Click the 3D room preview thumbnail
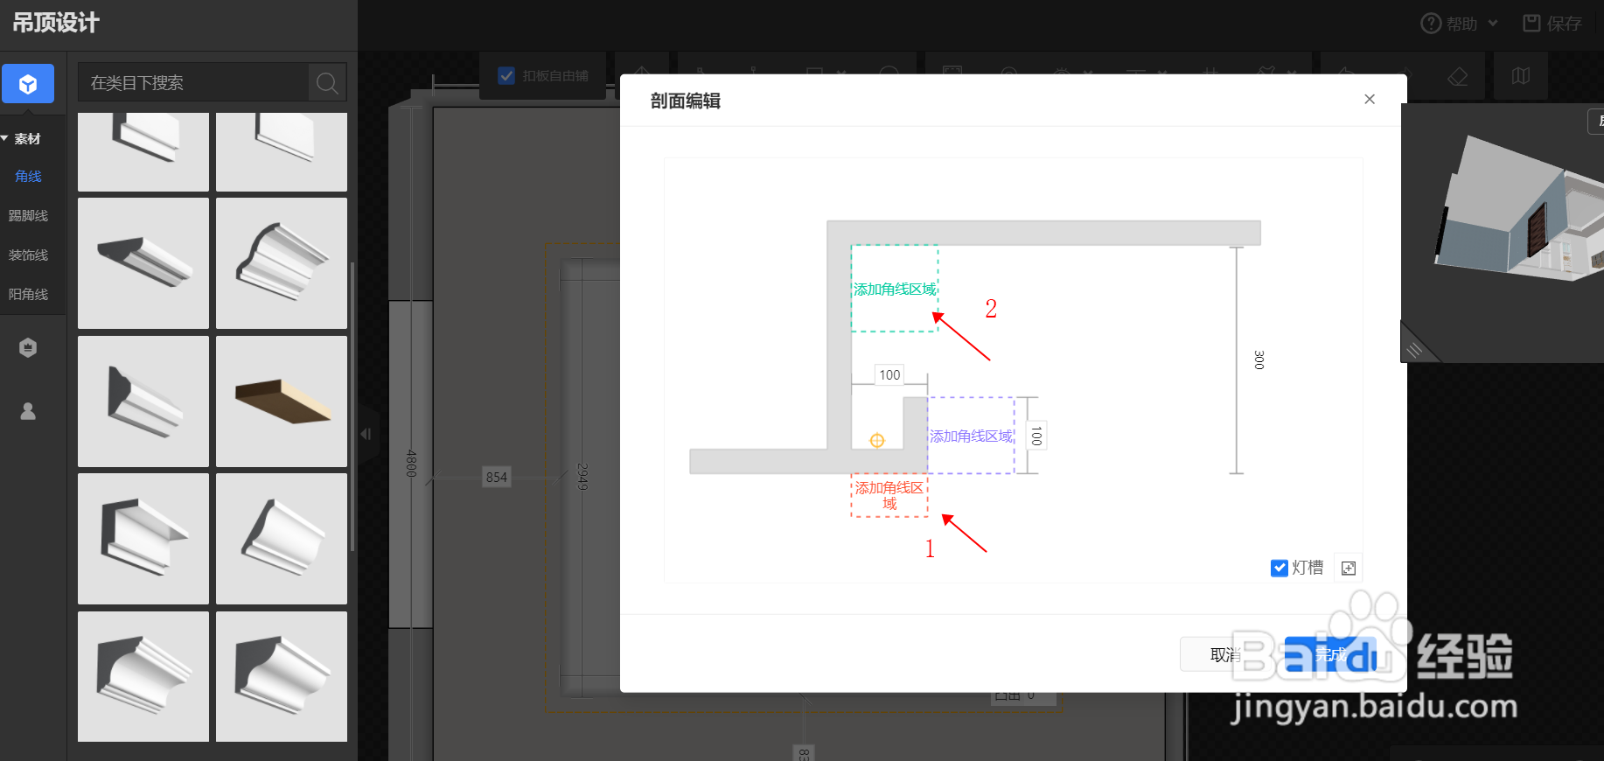1604x761 pixels. [1503, 233]
